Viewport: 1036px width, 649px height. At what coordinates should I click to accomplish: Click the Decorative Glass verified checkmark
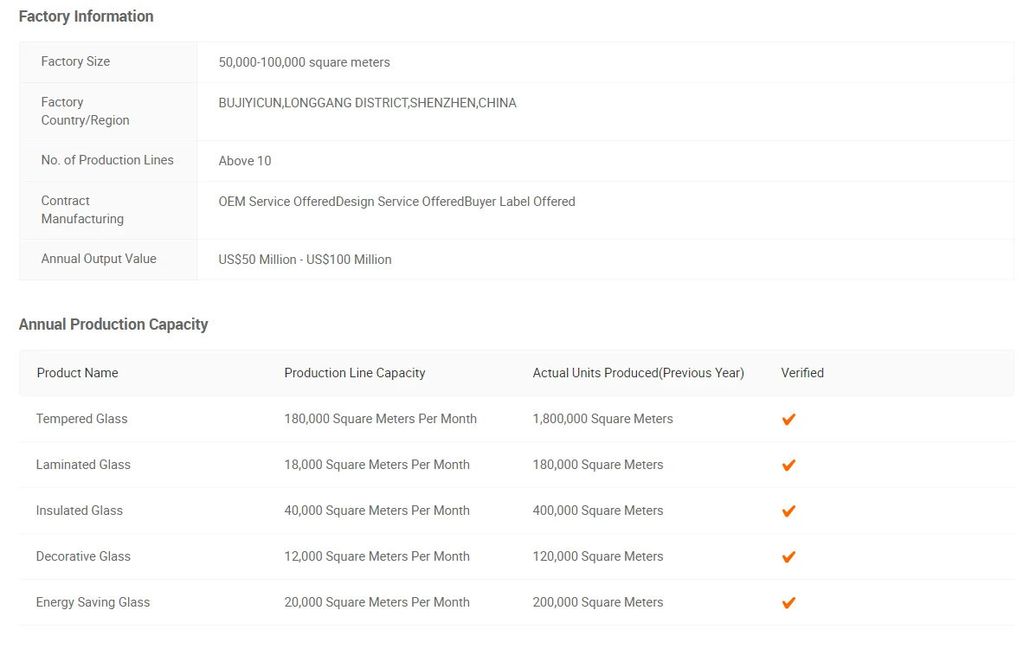click(x=788, y=557)
